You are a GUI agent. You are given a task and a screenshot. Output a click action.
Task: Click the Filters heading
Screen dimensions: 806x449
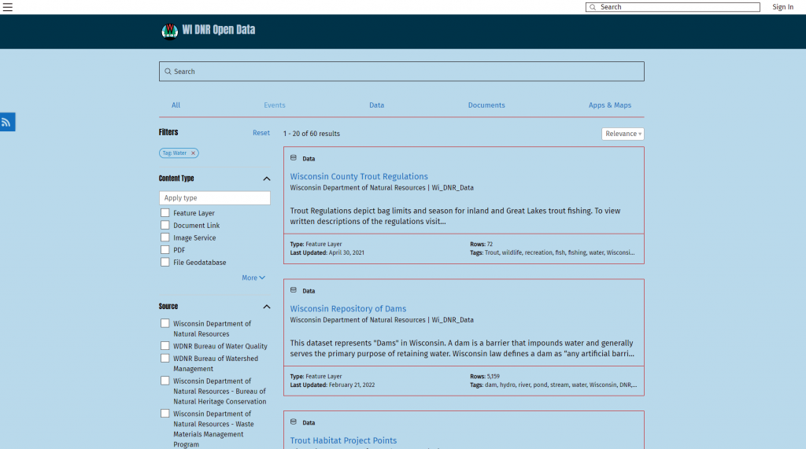coord(168,133)
